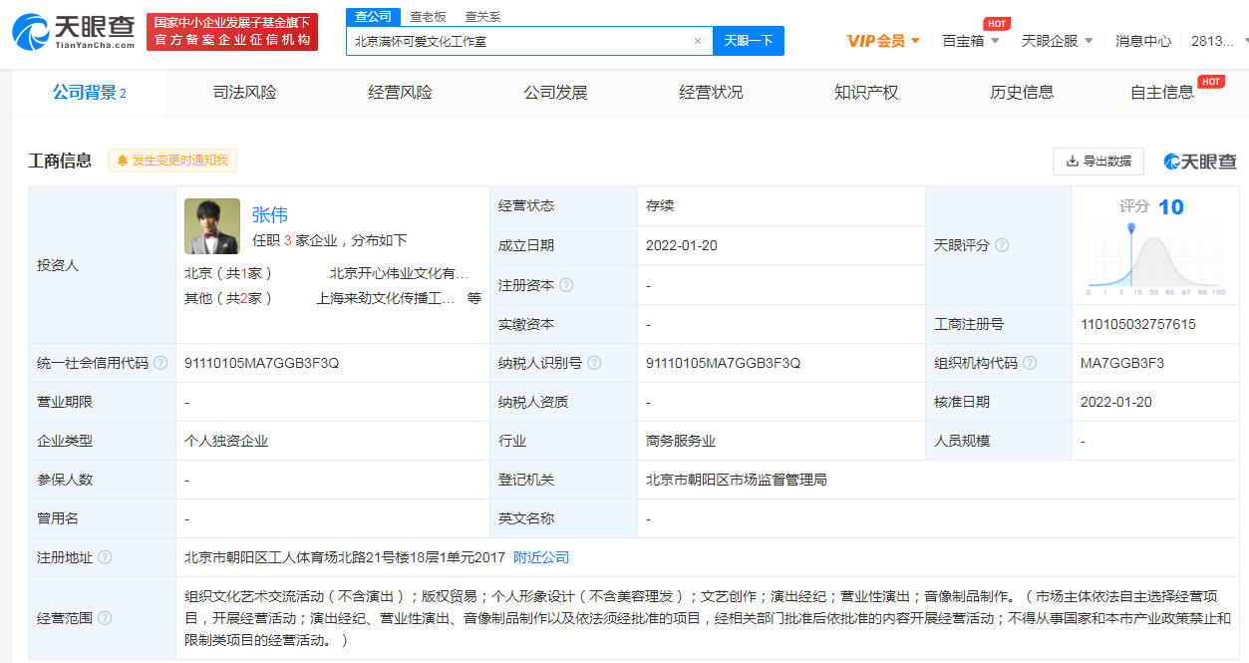Click the help icon beside 注册资本

[x=566, y=285]
